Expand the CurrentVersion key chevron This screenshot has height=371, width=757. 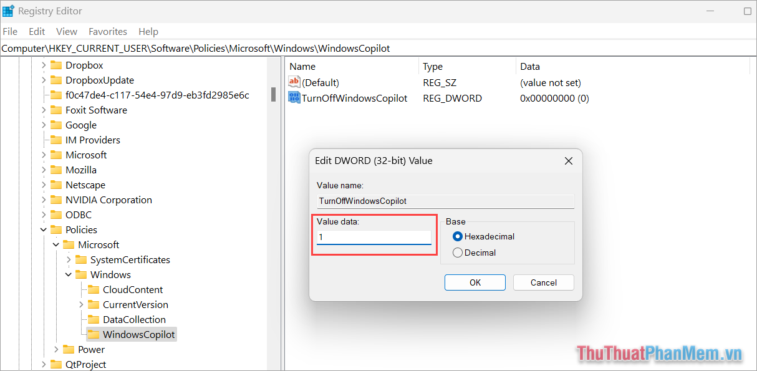pos(80,304)
